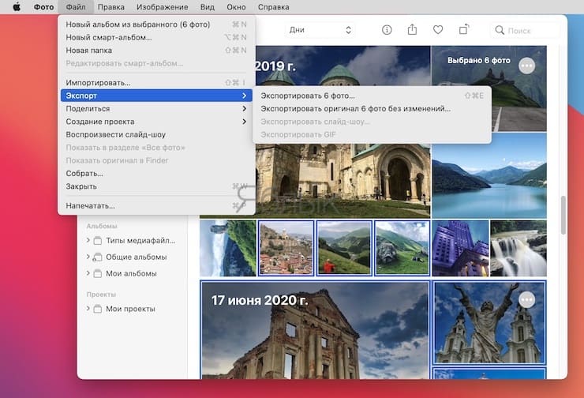Expand the Типы медиафайлов group

click(88, 240)
